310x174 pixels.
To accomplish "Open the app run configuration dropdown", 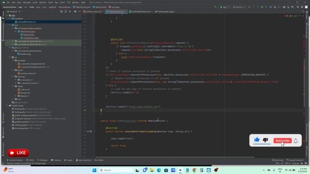I will click(224, 7).
